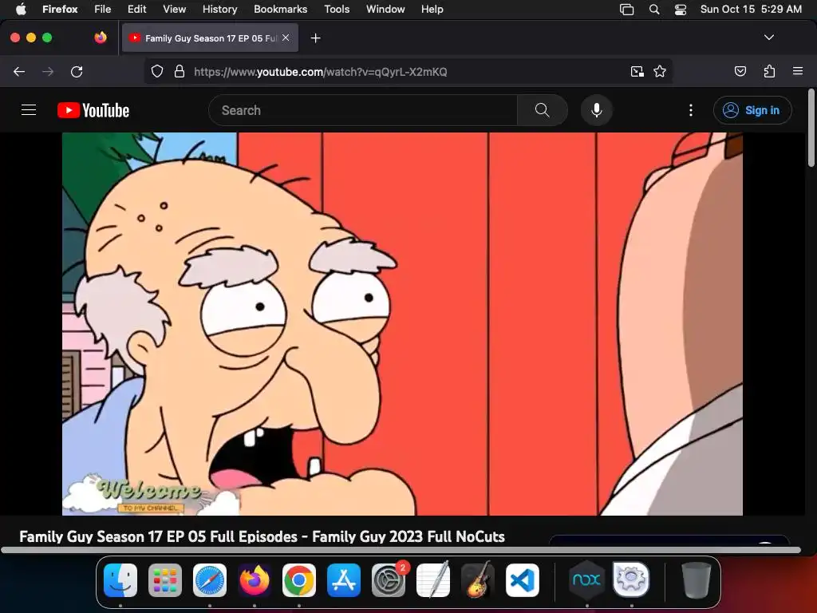Reload the current page

click(77, 72)
